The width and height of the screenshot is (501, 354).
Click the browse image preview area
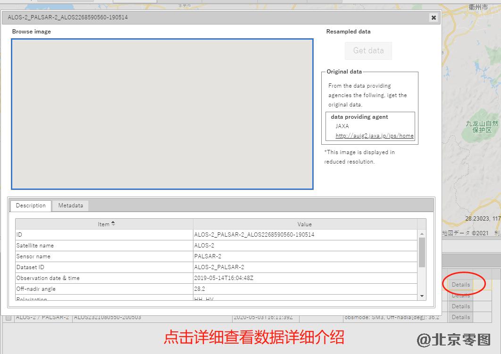(x=162, y=114)
